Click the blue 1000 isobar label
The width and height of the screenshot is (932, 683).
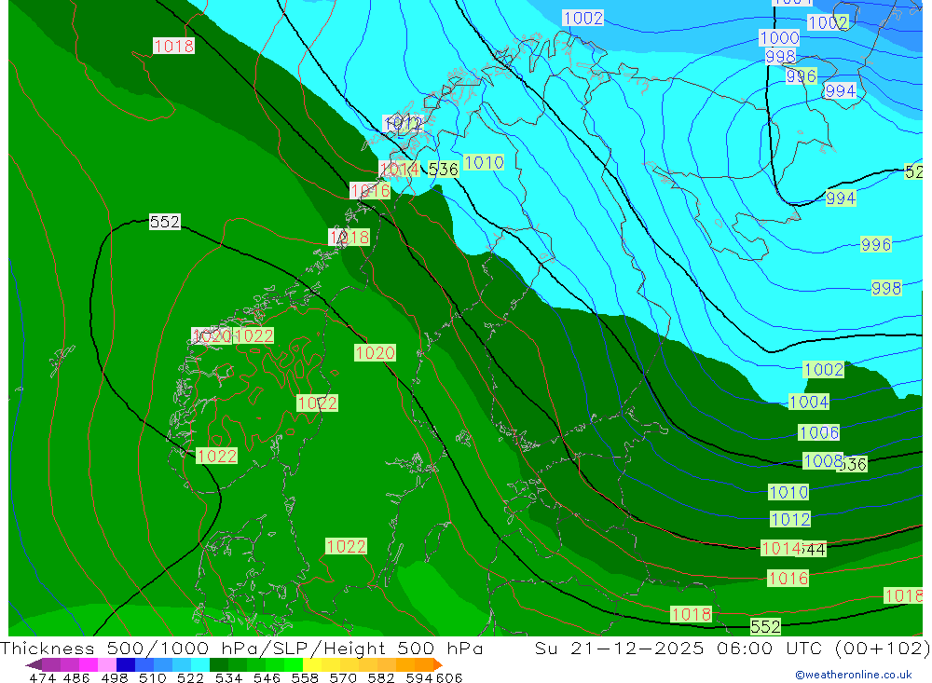779,38
